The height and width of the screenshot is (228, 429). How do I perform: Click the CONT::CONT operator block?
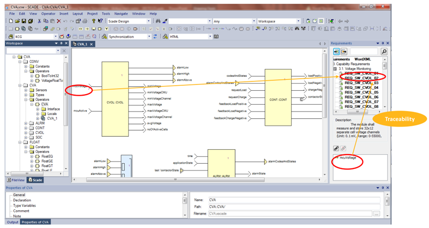[x=278, y=97]
